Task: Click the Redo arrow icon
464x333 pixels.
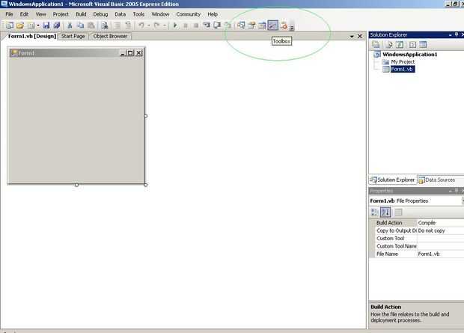Action: (x=157, y=25)
